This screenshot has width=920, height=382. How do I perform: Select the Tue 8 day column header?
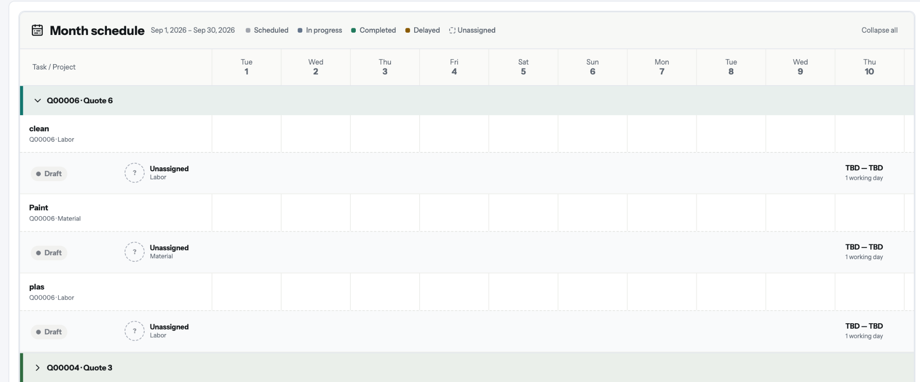click(x=731, y=67)
